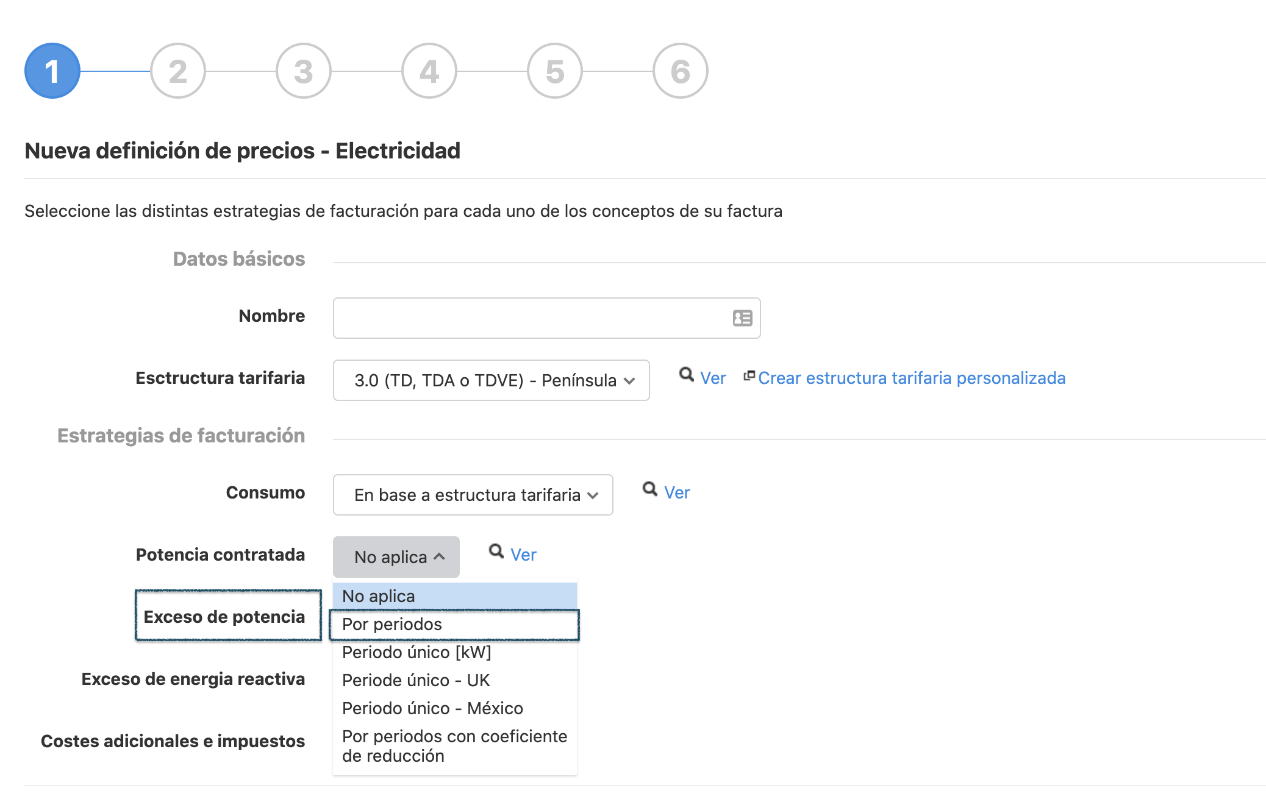Click 'Nueva definición de precios - Electricidad' title
The image size is (1266, 791).
pyautogui.click(x=243, y=151)
